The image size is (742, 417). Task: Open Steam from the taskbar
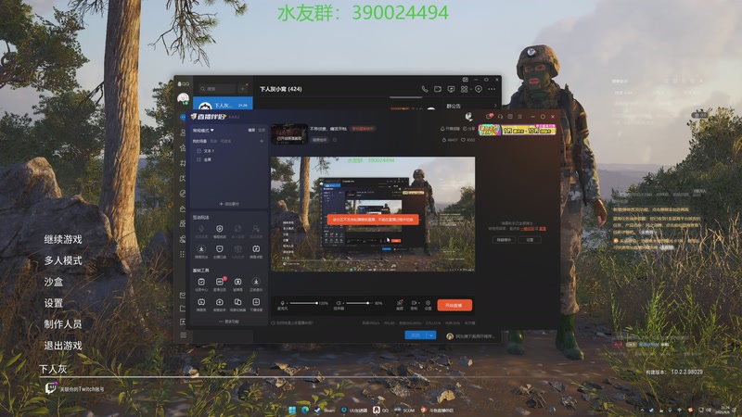click(324, 410)
